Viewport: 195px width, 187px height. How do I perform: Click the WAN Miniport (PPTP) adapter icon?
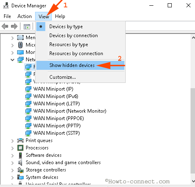point(28,126)
